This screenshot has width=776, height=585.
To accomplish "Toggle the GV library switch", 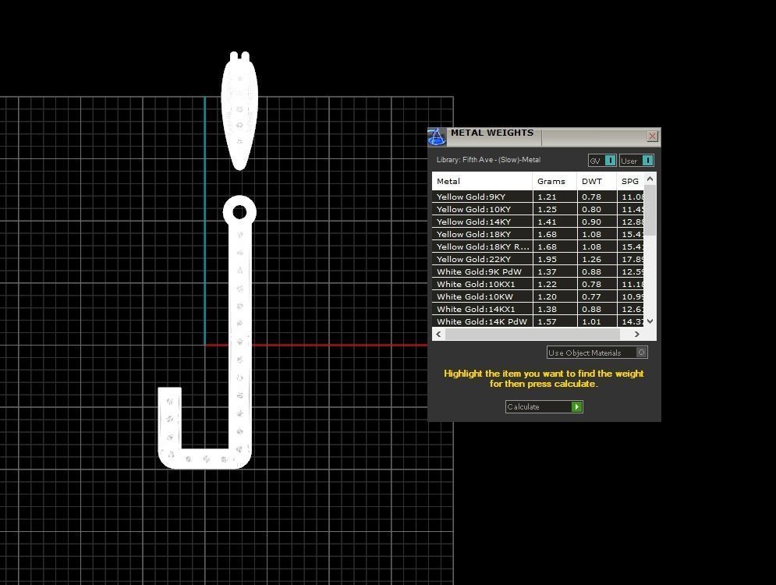I will point(602,161).
